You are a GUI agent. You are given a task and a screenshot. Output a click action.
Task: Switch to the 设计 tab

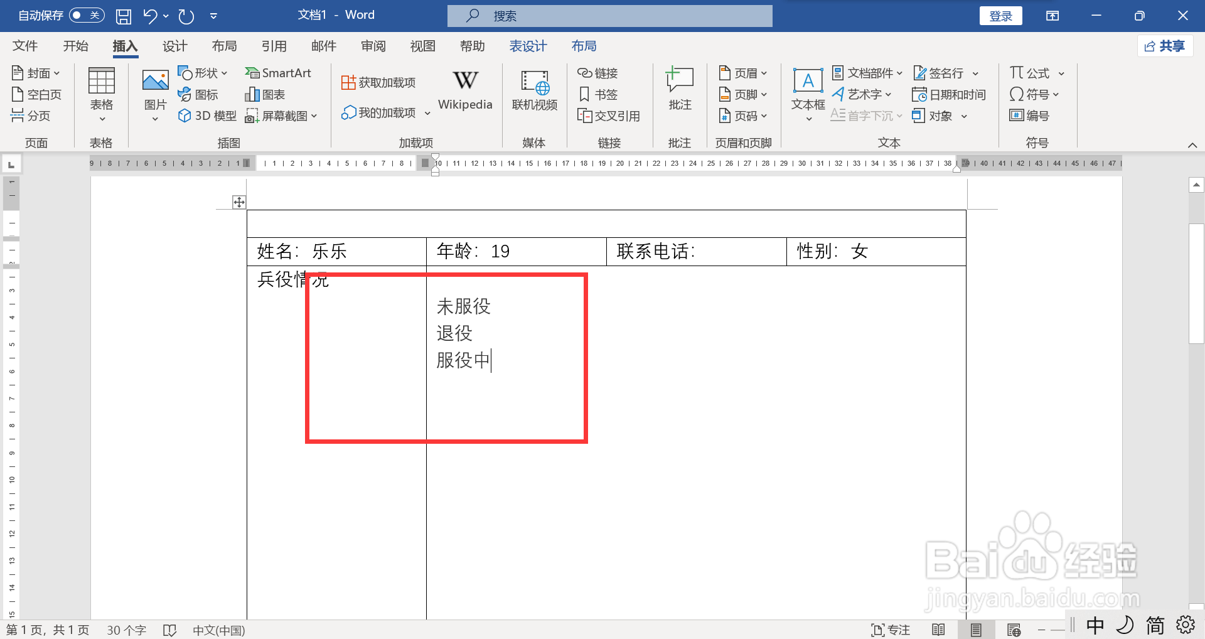point(174,46)
